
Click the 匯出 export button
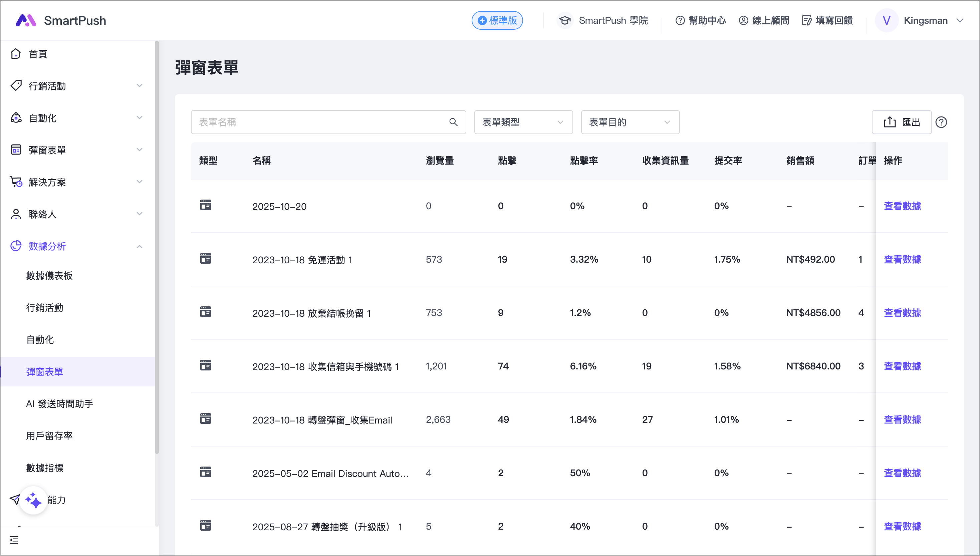tap(901, 122)
